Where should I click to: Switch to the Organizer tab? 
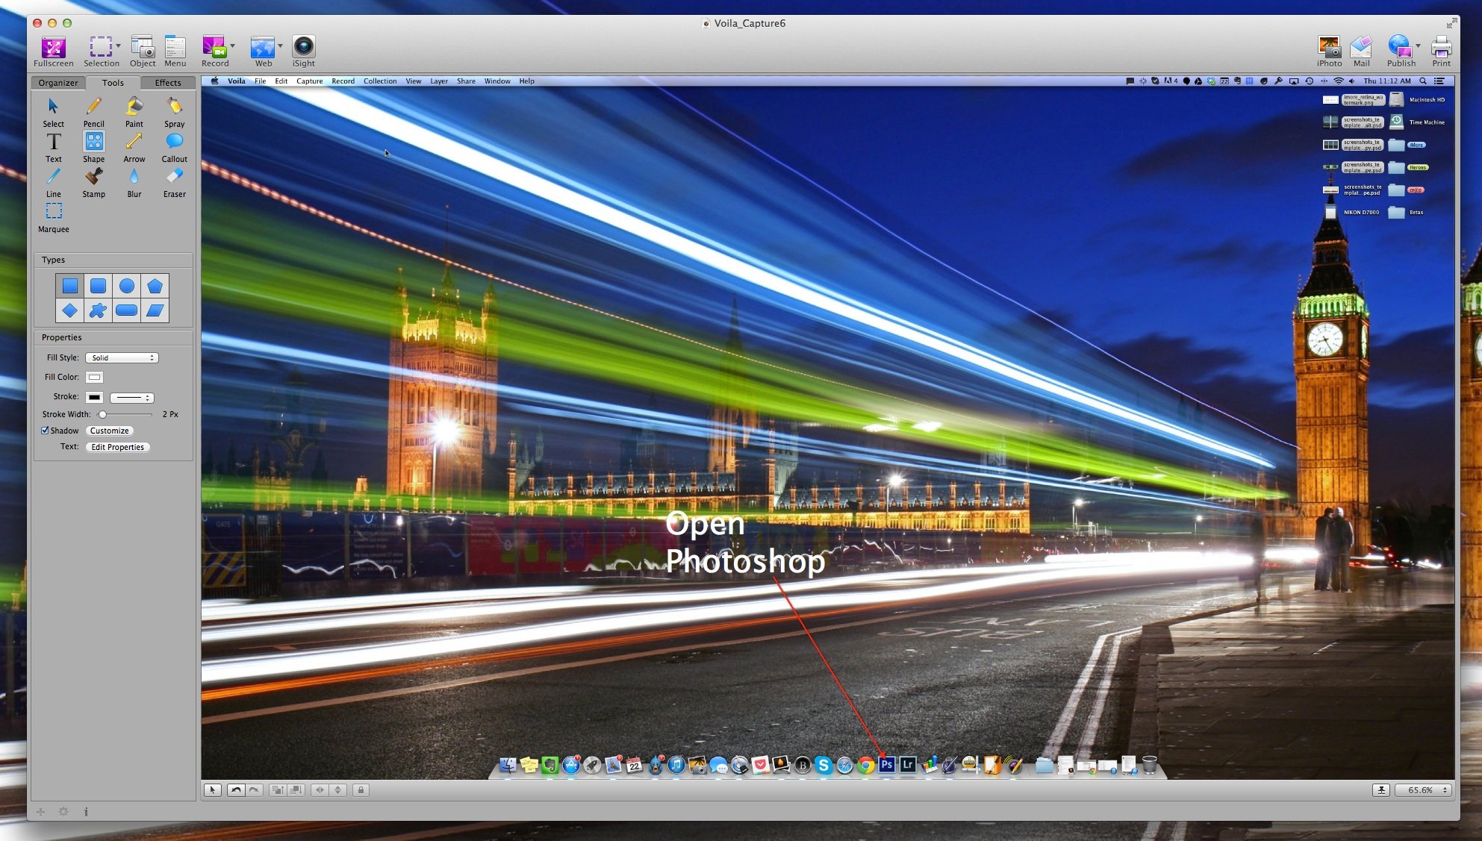coord(58,83)
